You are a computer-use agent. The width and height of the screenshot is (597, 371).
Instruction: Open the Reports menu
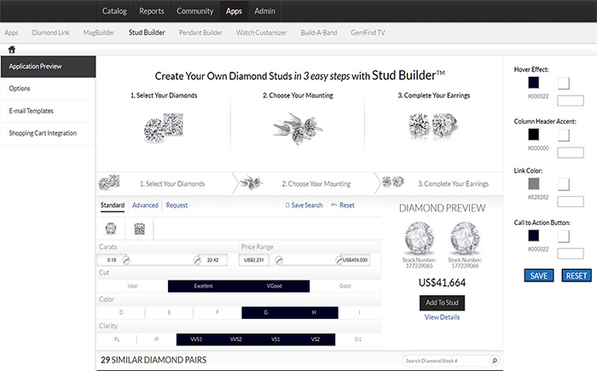click(x=152, y=11)
